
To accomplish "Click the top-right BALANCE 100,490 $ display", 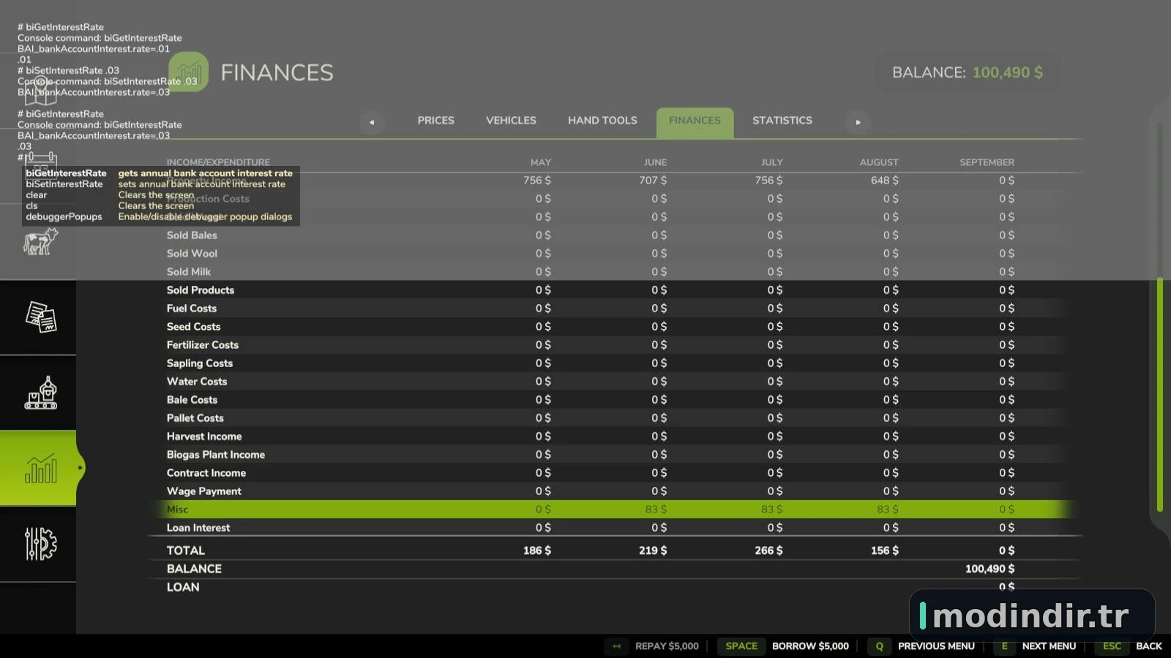I will tap(968, 72).
